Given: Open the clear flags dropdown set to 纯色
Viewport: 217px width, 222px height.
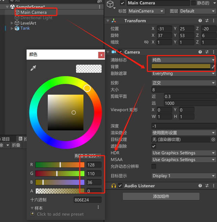Looking at the screenshot, I should (x=183, y=60).
